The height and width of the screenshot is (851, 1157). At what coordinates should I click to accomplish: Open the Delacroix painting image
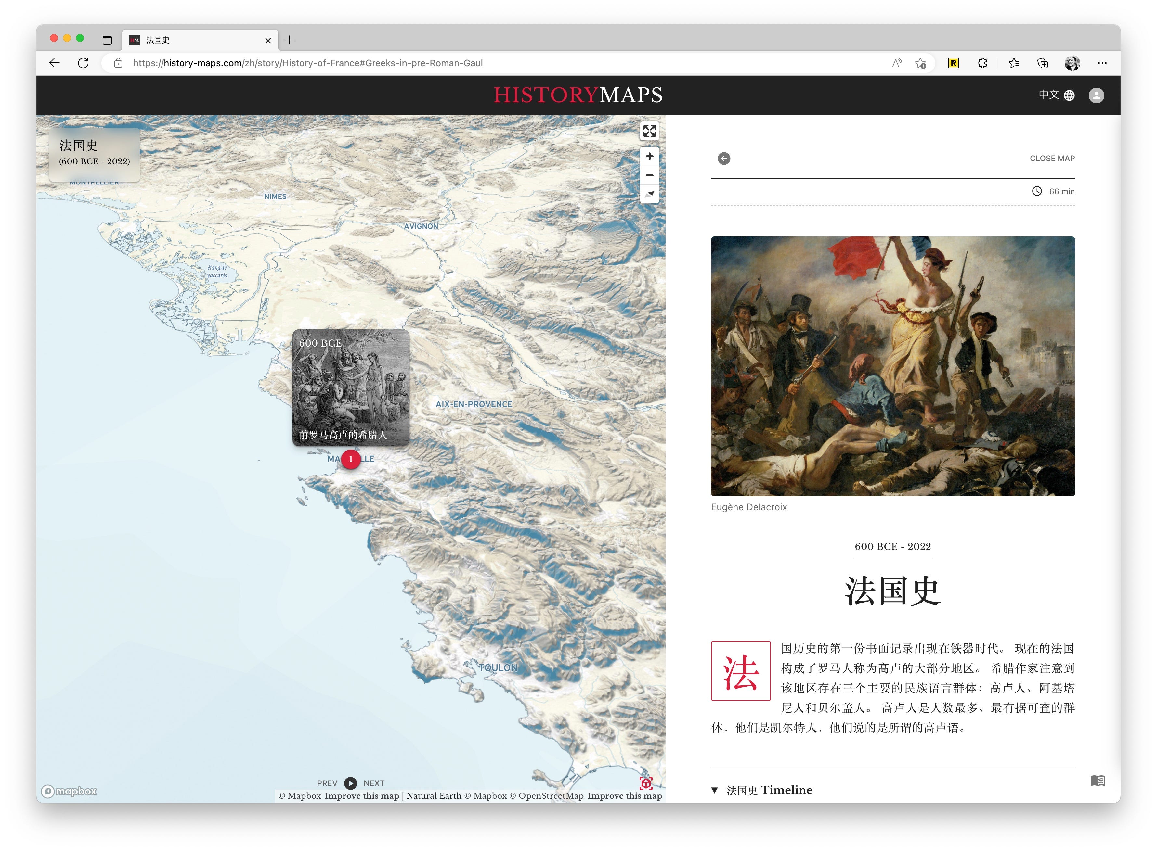click(x=893, y=366)
